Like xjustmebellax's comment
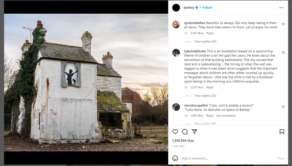 [283, 24]
